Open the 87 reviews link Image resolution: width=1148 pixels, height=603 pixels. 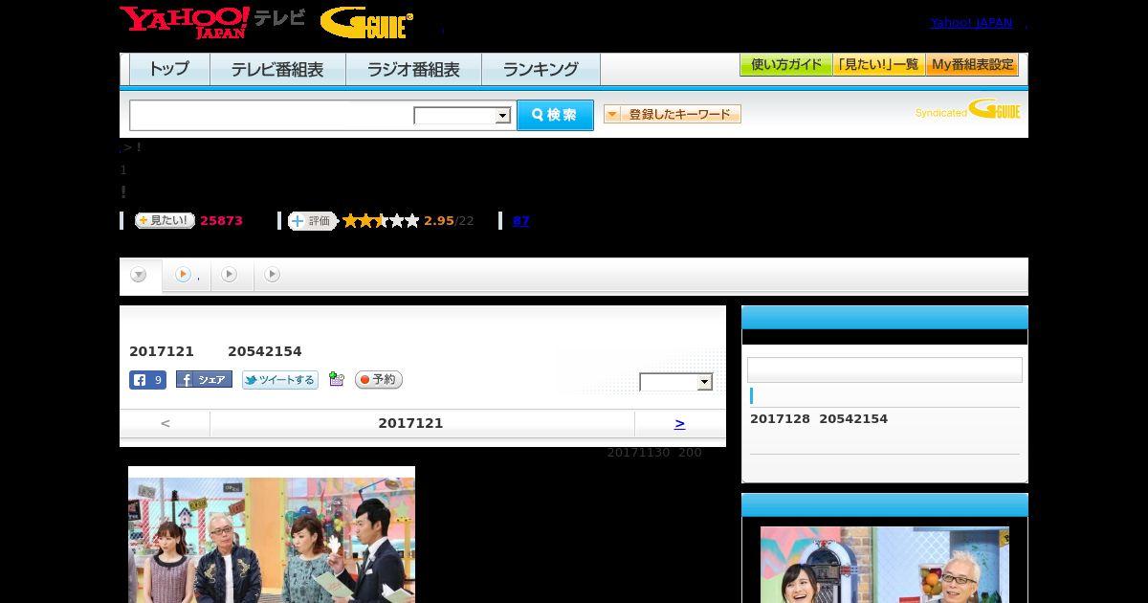coord(521,221)
